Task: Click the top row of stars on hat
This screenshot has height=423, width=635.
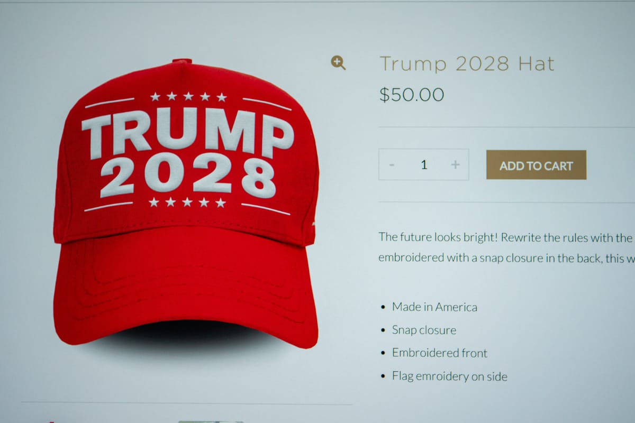Action: [188, 97]
